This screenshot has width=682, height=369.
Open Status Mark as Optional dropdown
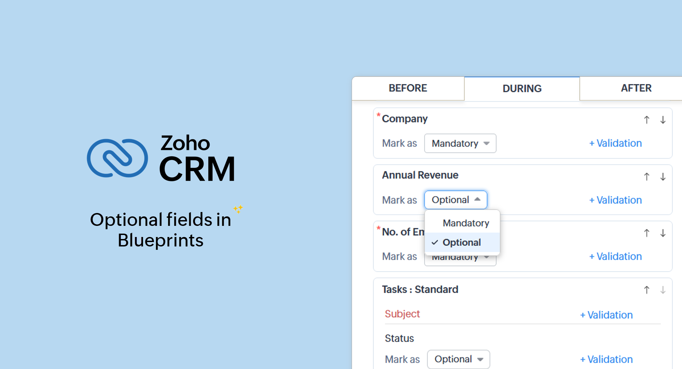(458, 359)
